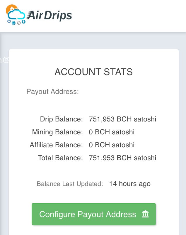Viewport: 186px width, 235px height.
Task: Click the Balance Last Updated label
Action: tap(70, 184)
